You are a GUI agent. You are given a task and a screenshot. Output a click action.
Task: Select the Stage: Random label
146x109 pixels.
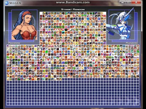click(x=73, y=9)
